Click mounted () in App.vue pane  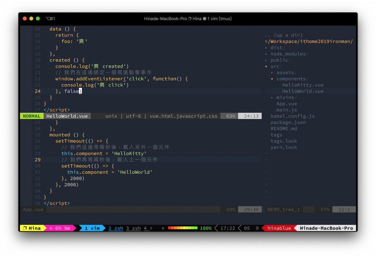(67, 135)
